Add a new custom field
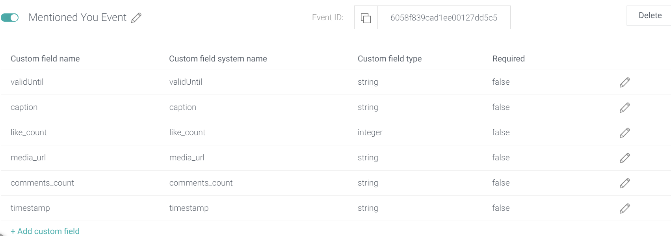The width and height of the screenshot is (671, 236). [45, 231]
